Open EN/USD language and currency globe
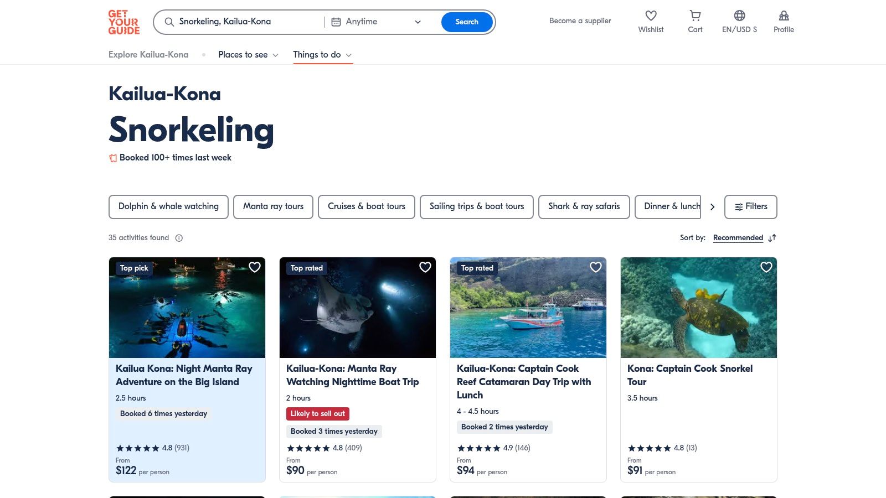 pyautogui.click(x=739, y=15)
